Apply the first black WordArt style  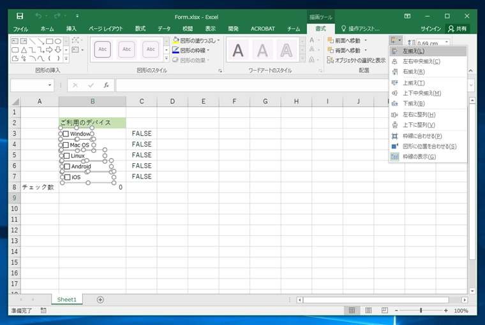238,50
